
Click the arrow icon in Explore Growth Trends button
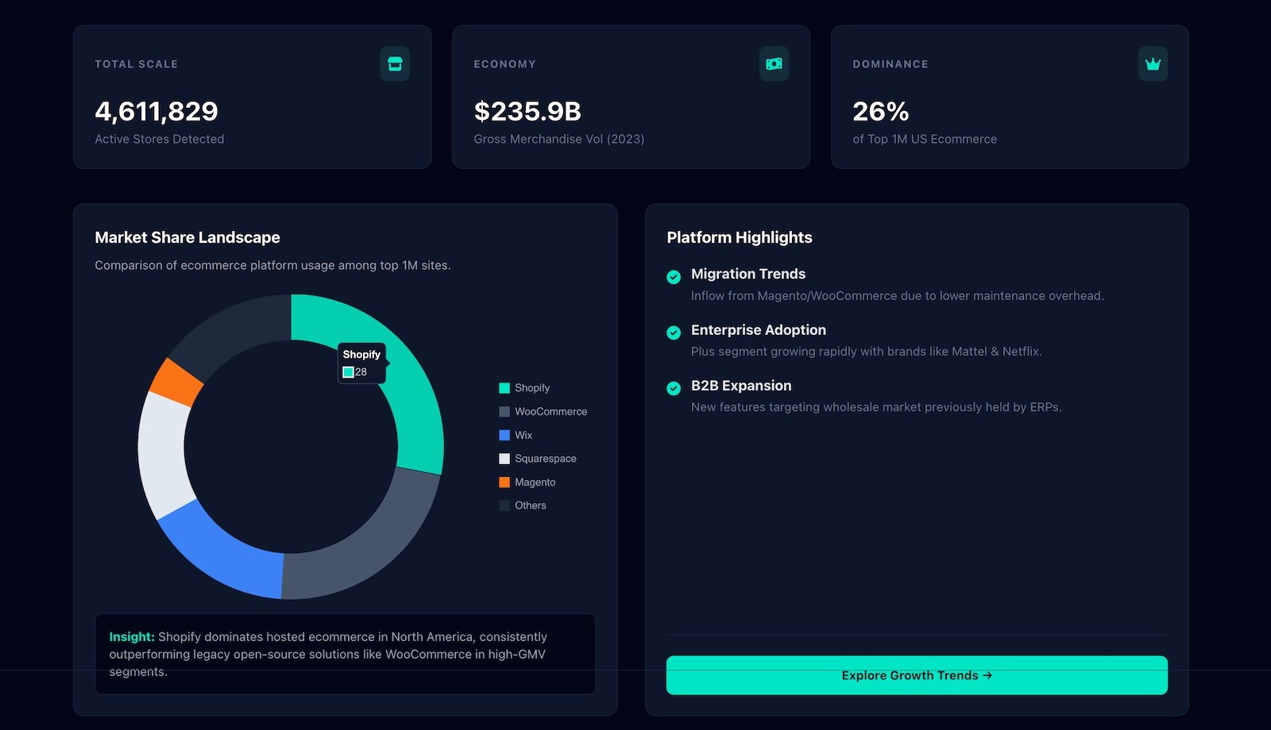click(x=987, y=675)
